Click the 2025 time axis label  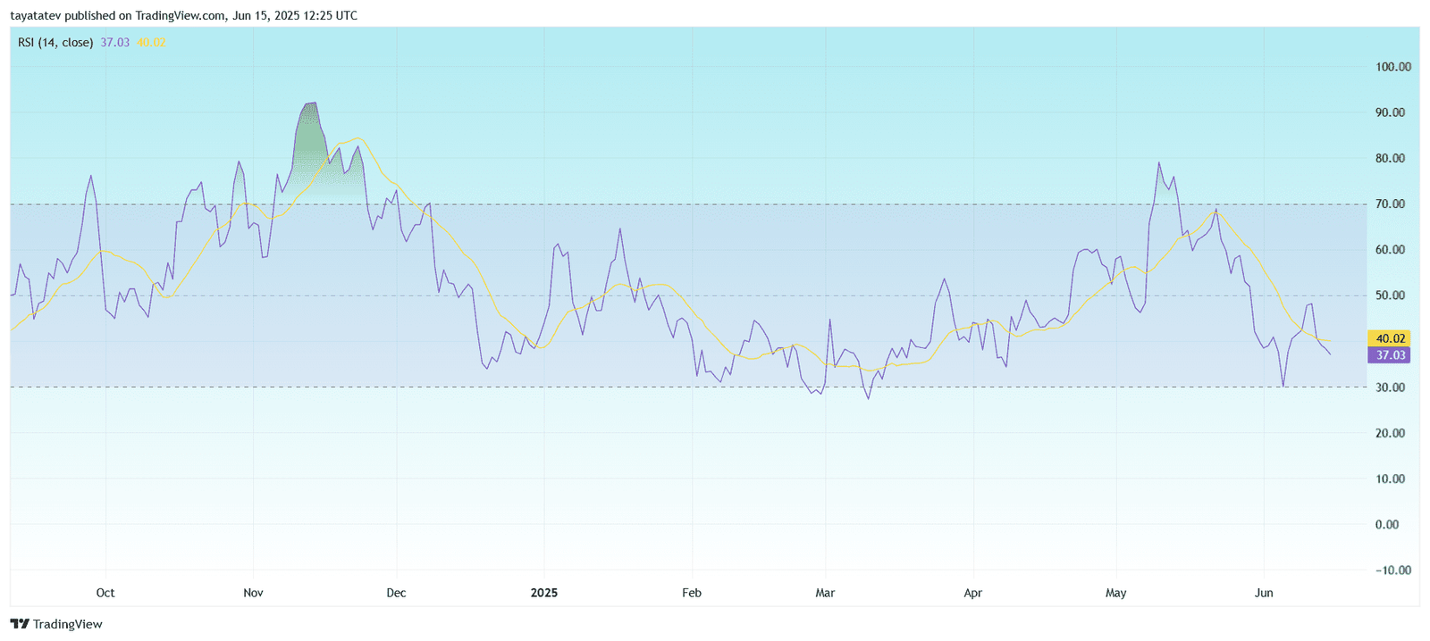click(543, 593)
